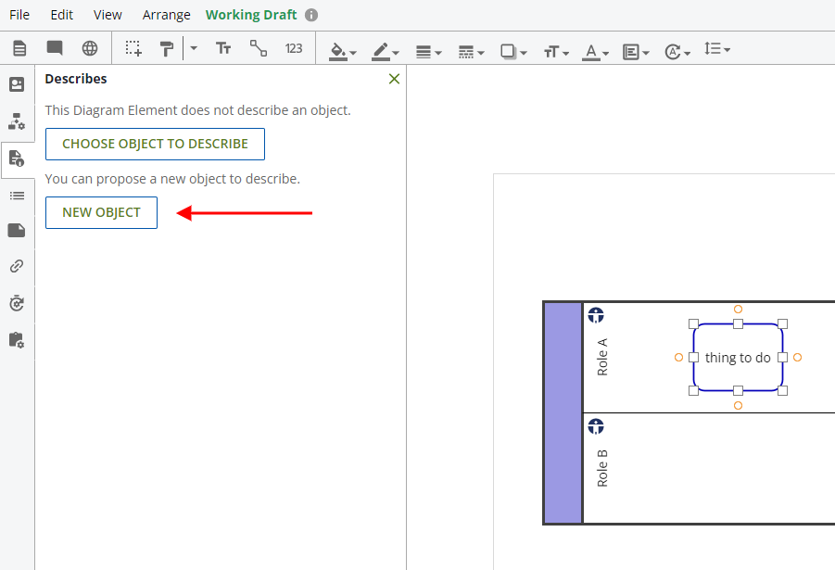Open the link icon in the sidebar
835x570 pixels.
(x=17, y=267)
